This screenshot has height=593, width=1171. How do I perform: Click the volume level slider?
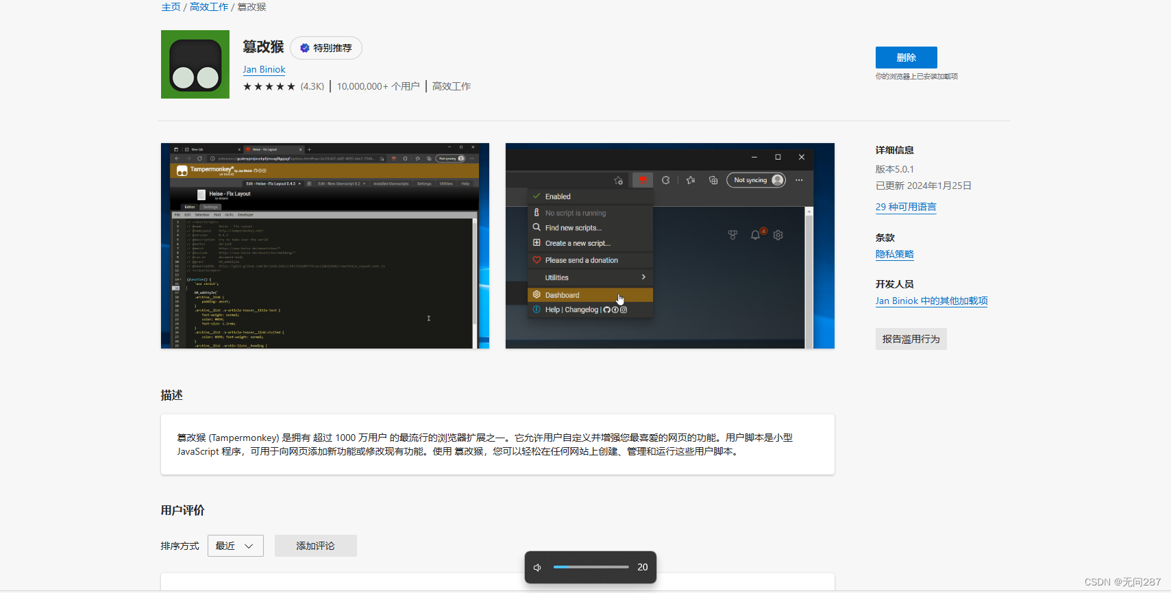[591, 567]
